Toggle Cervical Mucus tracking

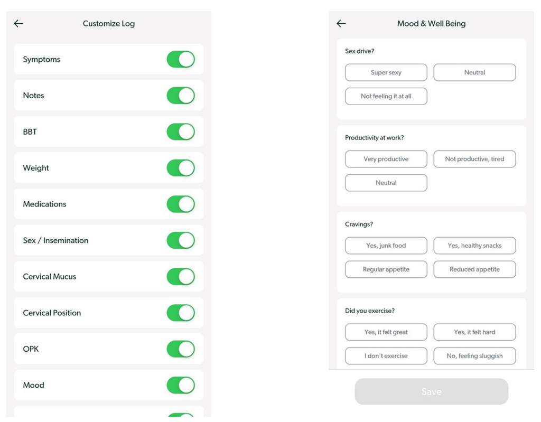181,277
